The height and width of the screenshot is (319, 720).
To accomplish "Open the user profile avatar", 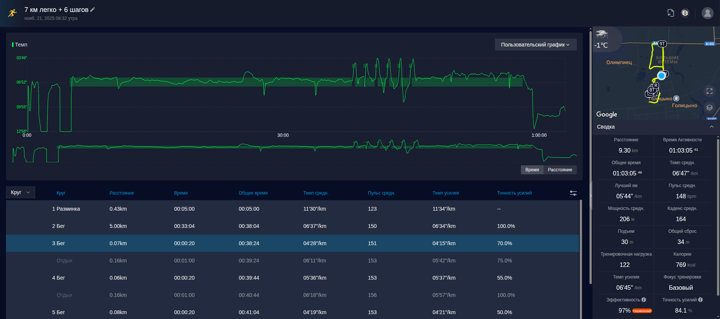I will pos(708,13).
